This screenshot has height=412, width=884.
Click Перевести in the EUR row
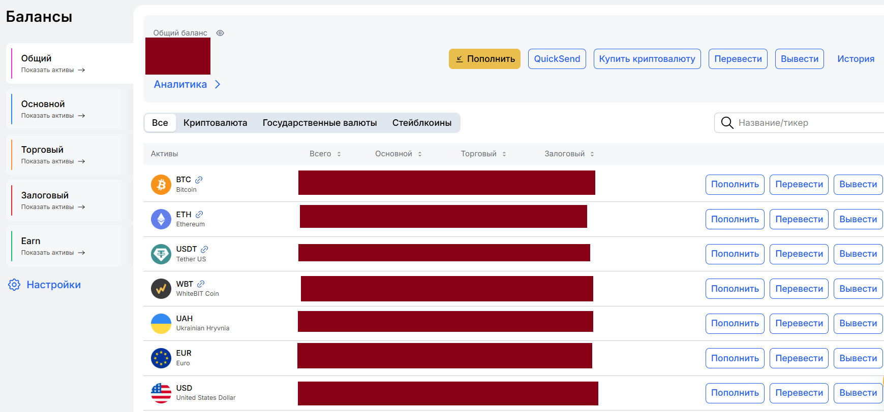pyautogui.click(x=799, y=358)
